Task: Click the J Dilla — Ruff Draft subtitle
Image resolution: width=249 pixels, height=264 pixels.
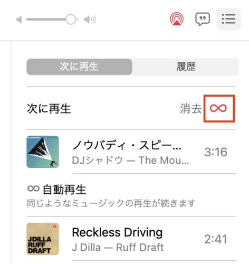Action: tap(118, 247)
